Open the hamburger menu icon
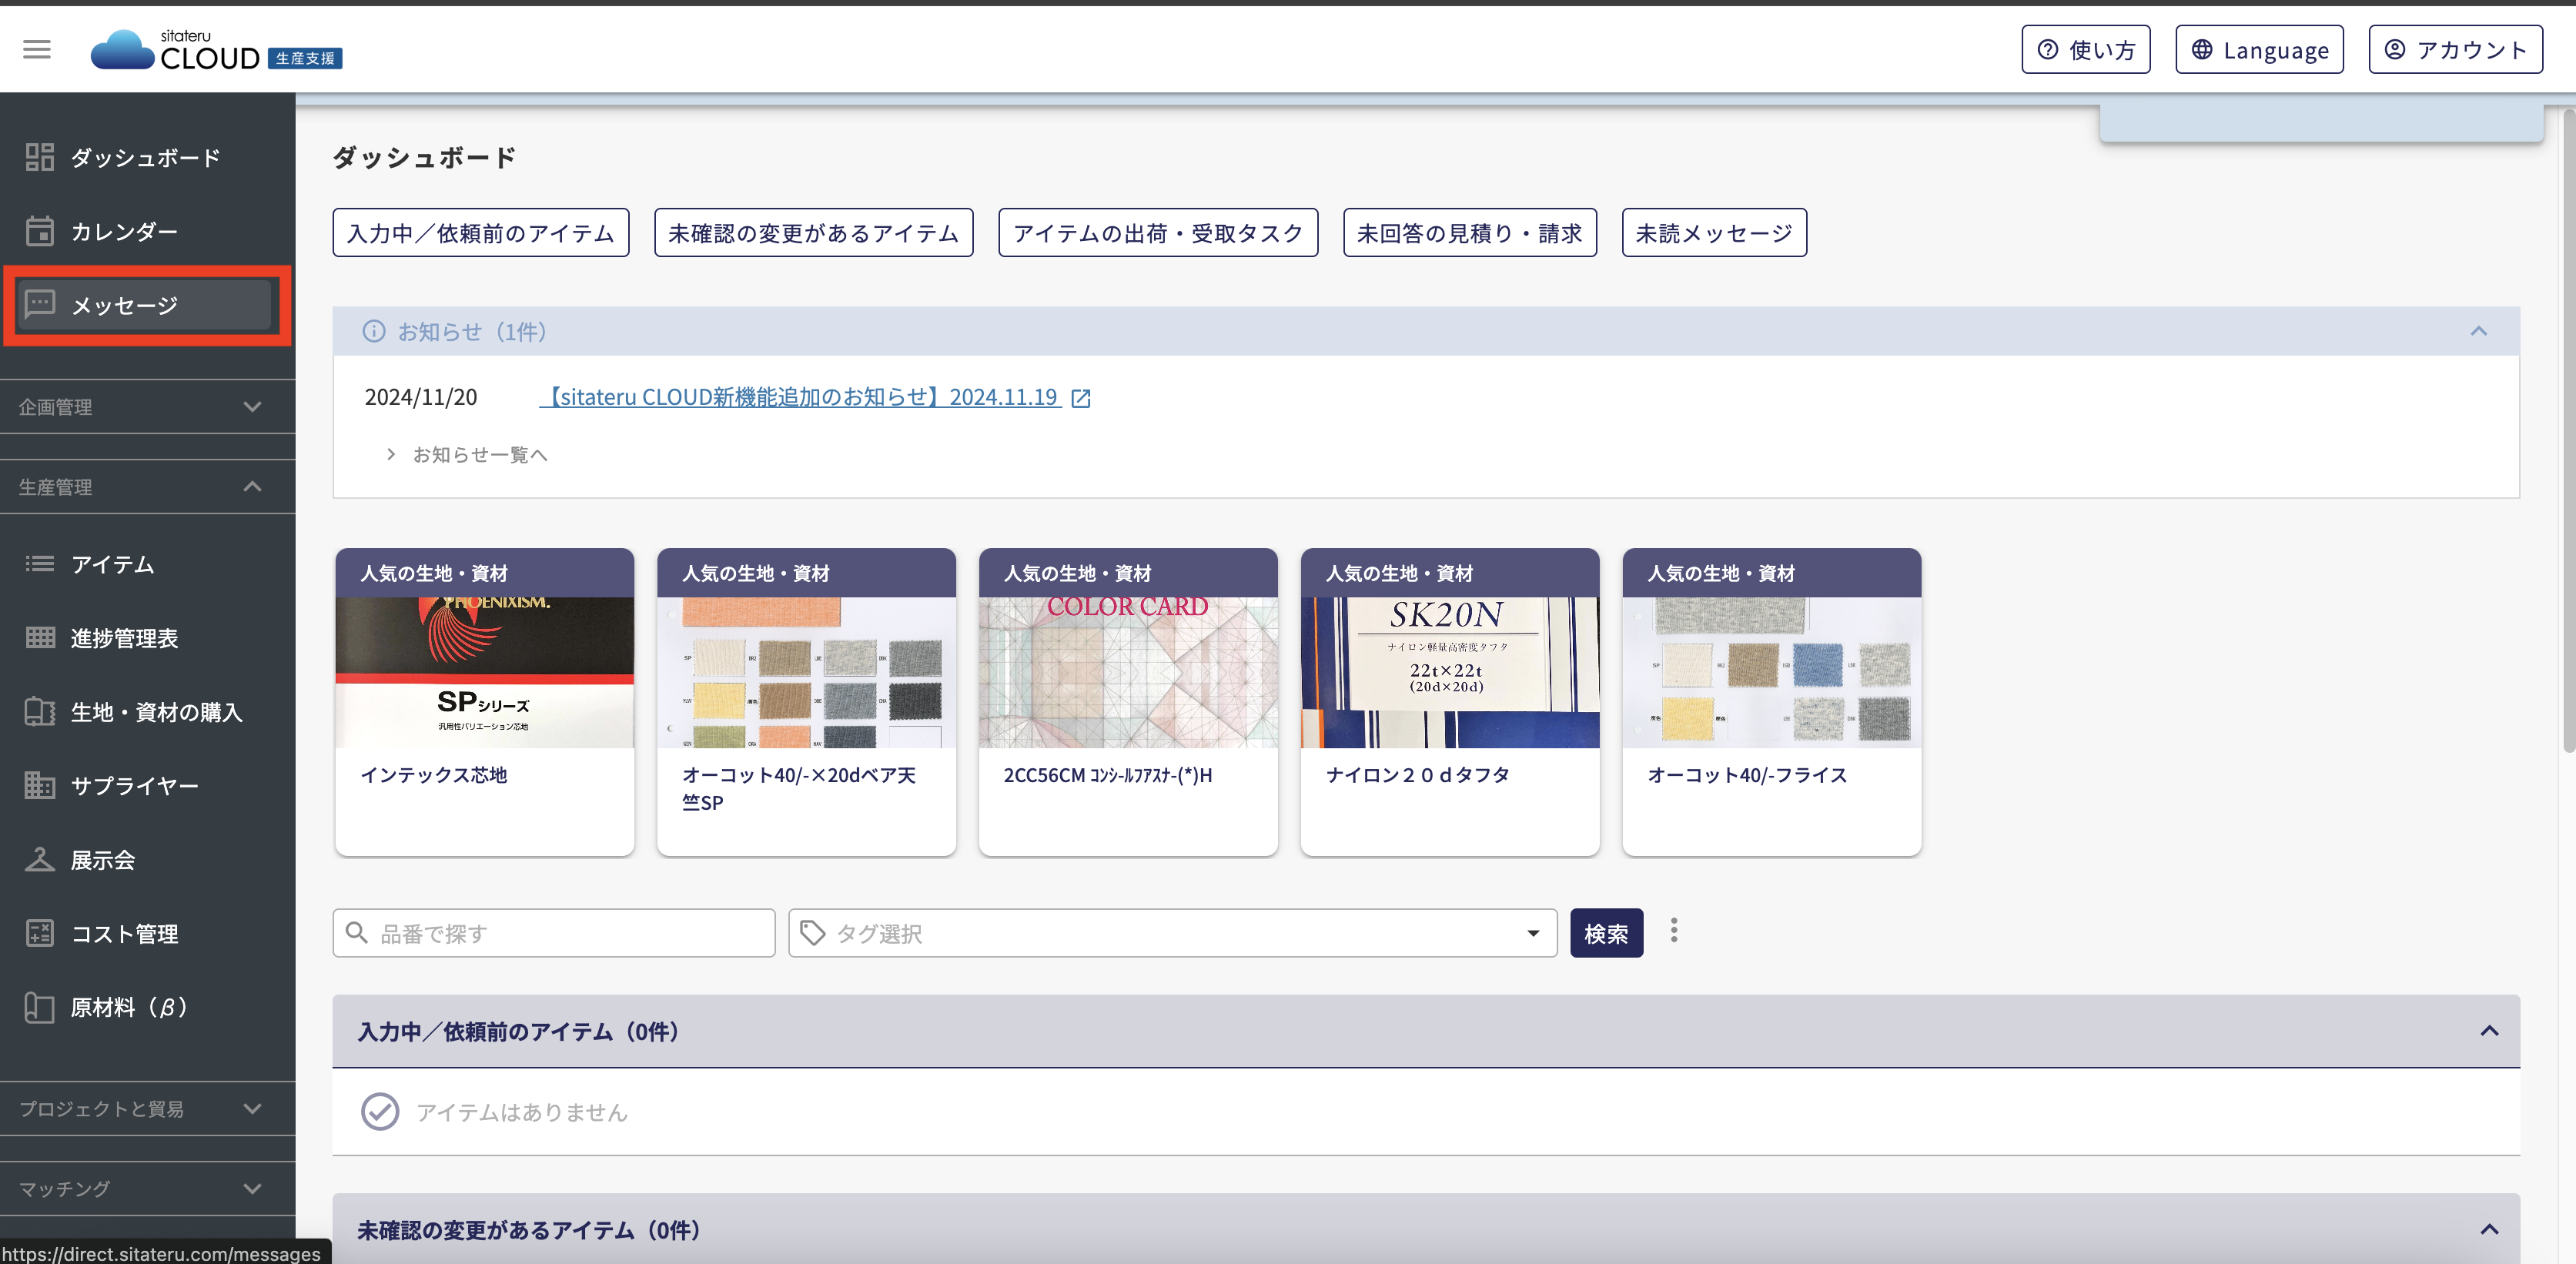 pos(37,49)
